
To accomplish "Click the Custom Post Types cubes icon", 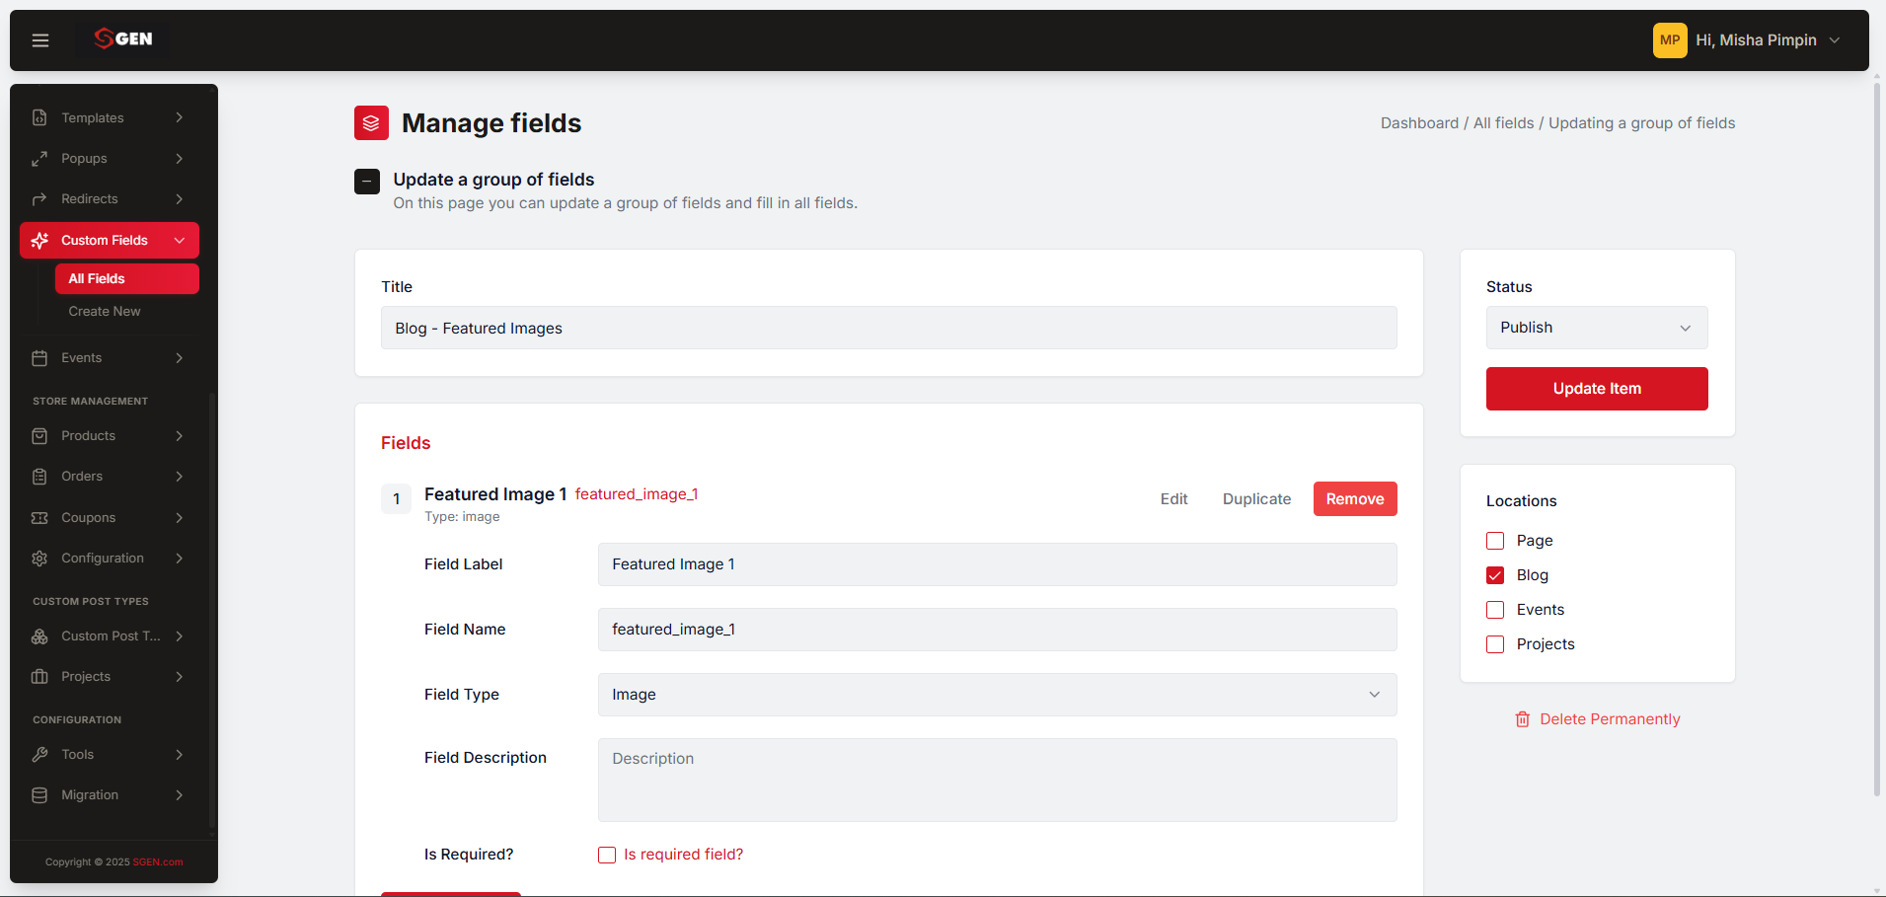I will pos(39,636).
